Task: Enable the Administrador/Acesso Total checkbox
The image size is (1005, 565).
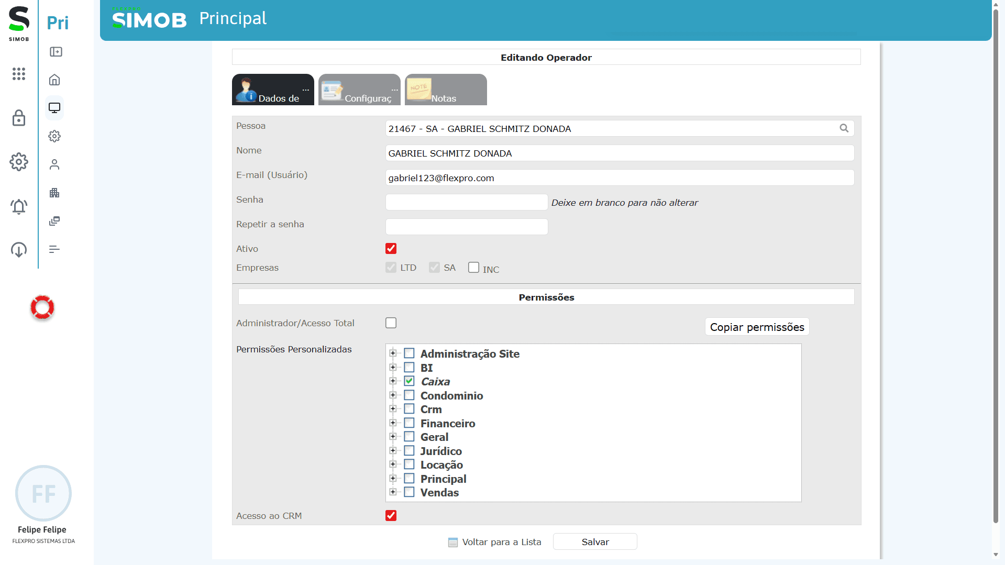Action: 391,323
